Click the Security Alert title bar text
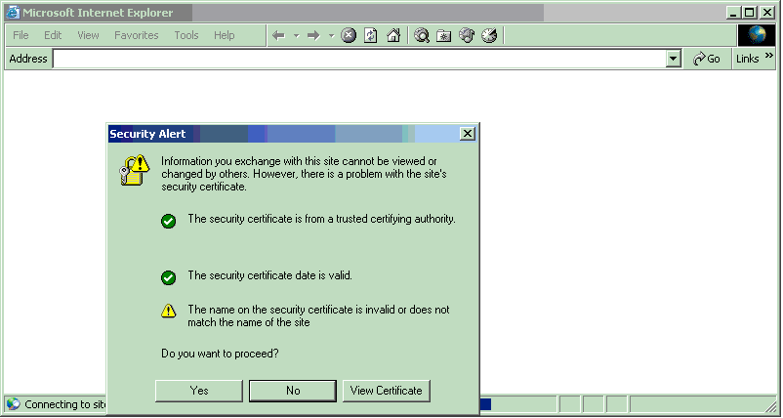This screenshot has width=783, height=418. 147,134
